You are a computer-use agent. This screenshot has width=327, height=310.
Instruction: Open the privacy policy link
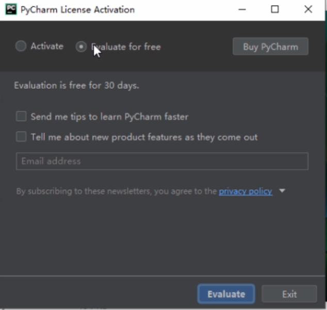(x=246, y=191)
